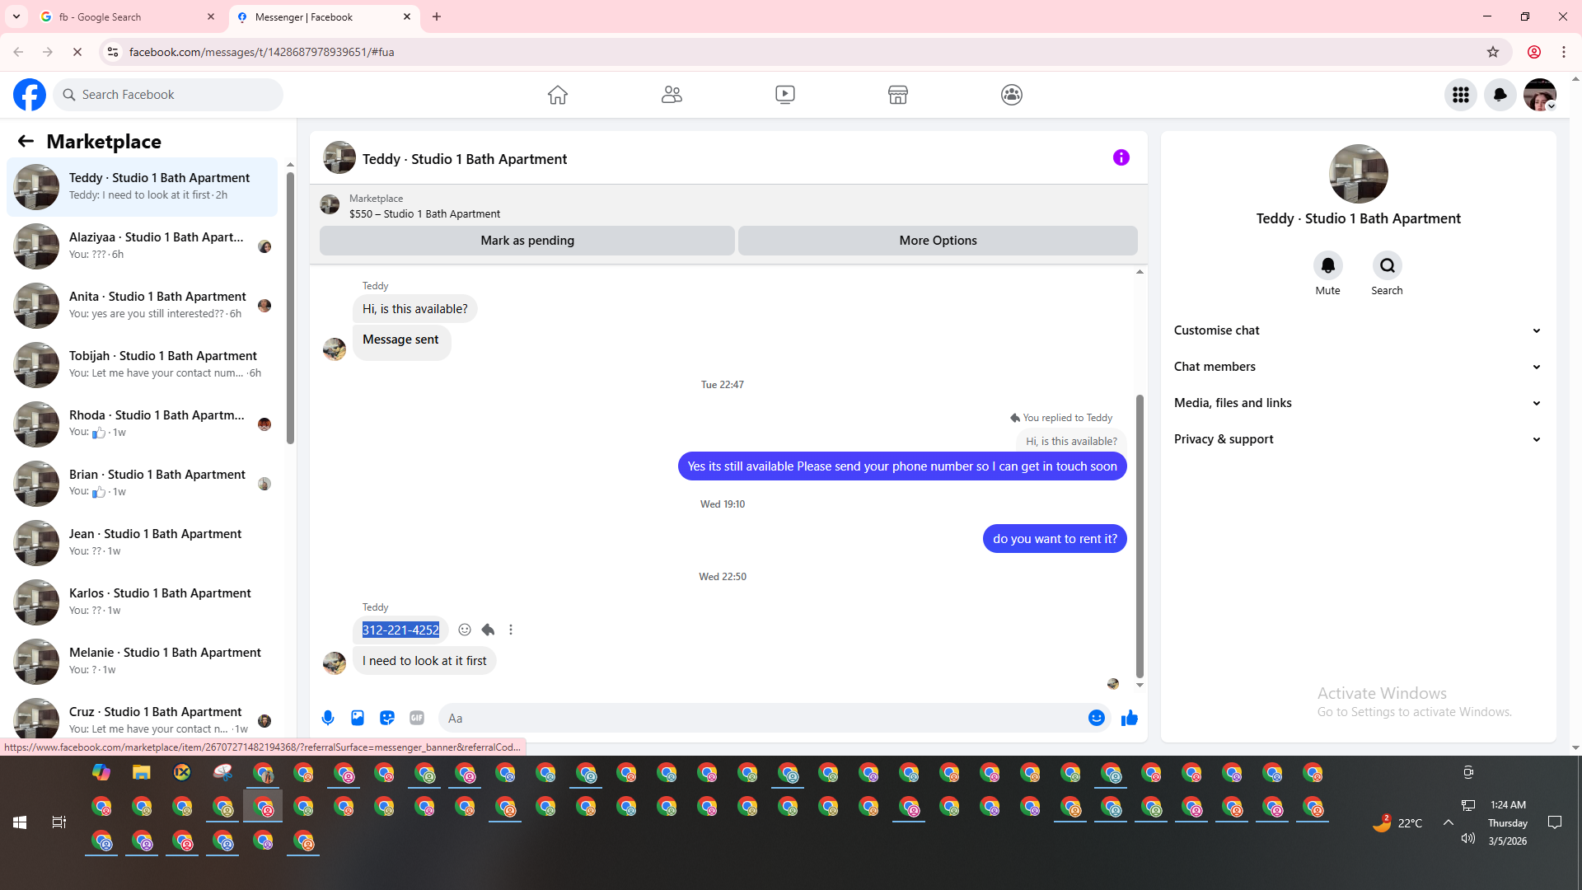Mute this chat with the bell icon
The image size is (1582, 890).
click(1328, 265)
